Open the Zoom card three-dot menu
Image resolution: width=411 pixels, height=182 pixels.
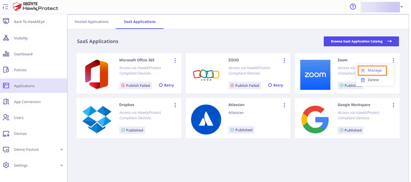pos(393,60)
